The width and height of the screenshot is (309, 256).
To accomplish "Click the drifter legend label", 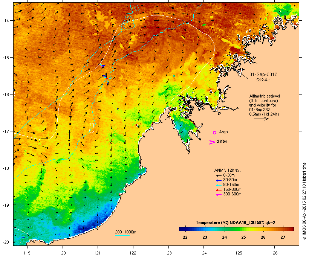I will [x=222, y=142].
